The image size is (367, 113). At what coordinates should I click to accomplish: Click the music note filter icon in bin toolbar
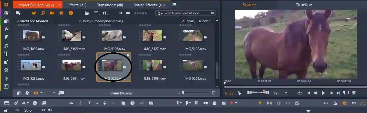click(x=43, y=13)
